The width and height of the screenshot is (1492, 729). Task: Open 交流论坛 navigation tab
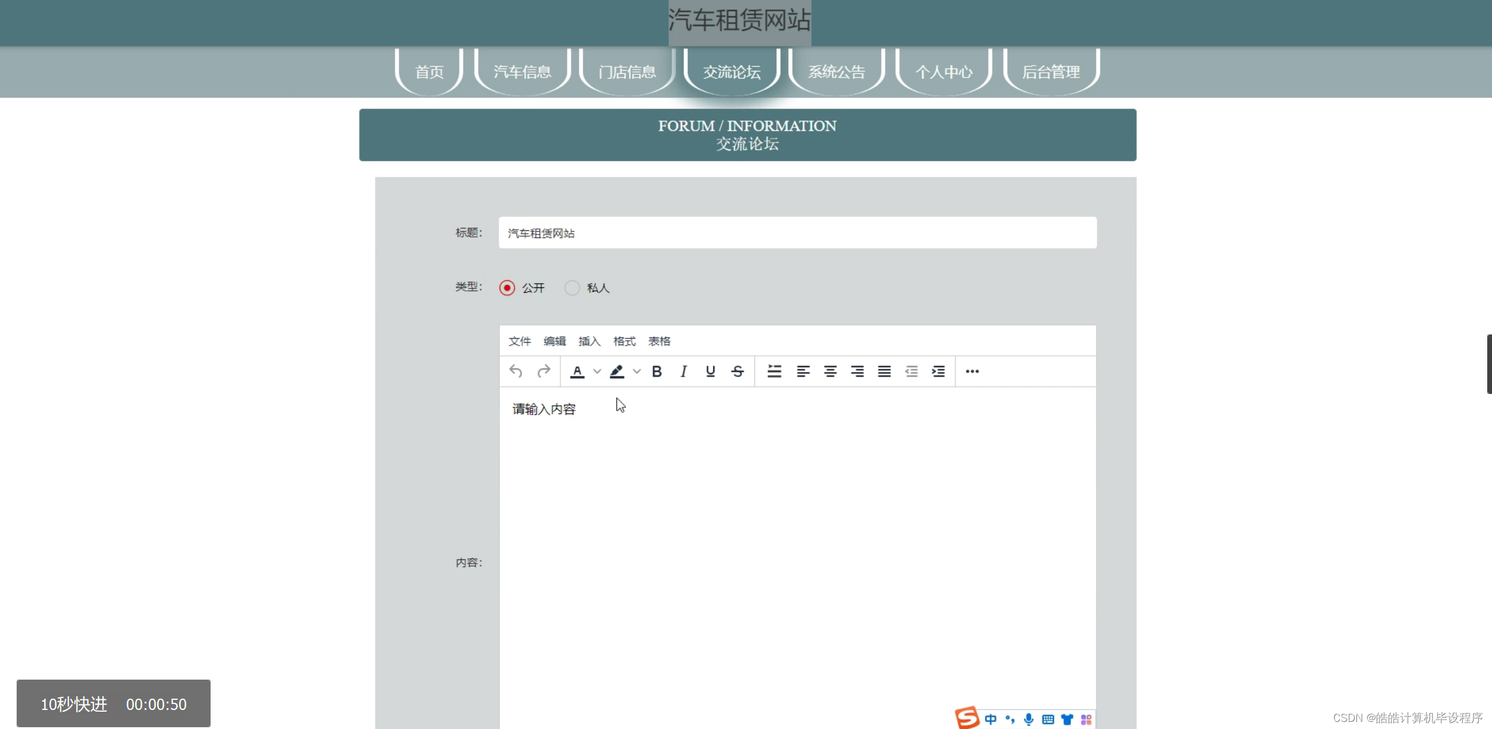[732, 71]
